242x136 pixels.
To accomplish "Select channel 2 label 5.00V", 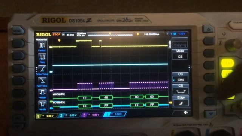I will (69, 115).
